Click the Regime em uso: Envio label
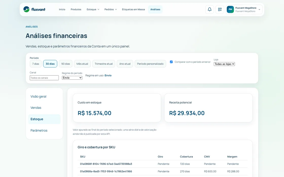 [x=98, y=76]
